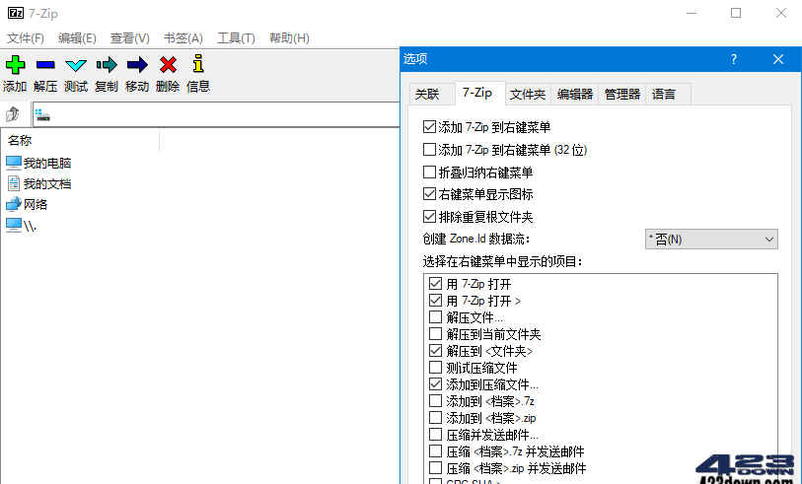802x484 pixels.
Task: Switch to the 文件夹 tab
Action: (x=528, y=94)
